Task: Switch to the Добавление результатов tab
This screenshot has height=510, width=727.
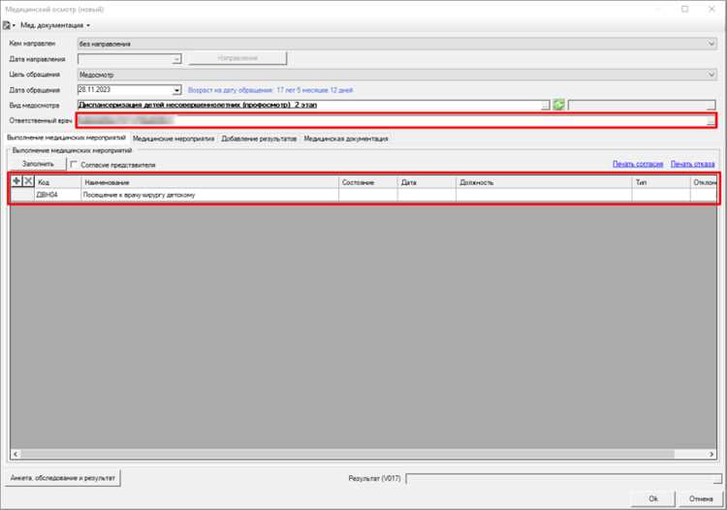Action: pos(259,139)
